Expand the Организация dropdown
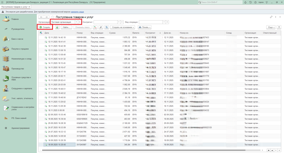The height and width of the screenshot is (153, 284). (x=76, y=22)
